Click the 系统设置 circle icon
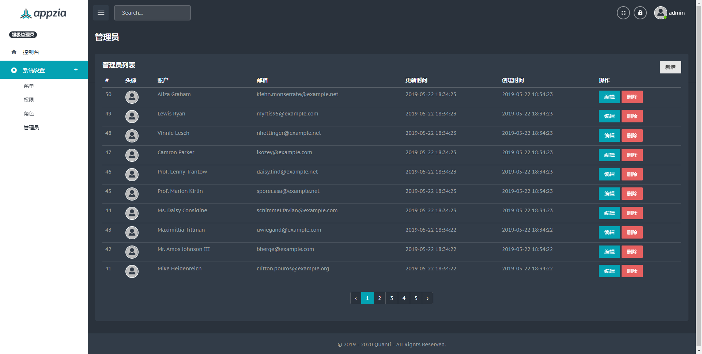 [14, 70]
